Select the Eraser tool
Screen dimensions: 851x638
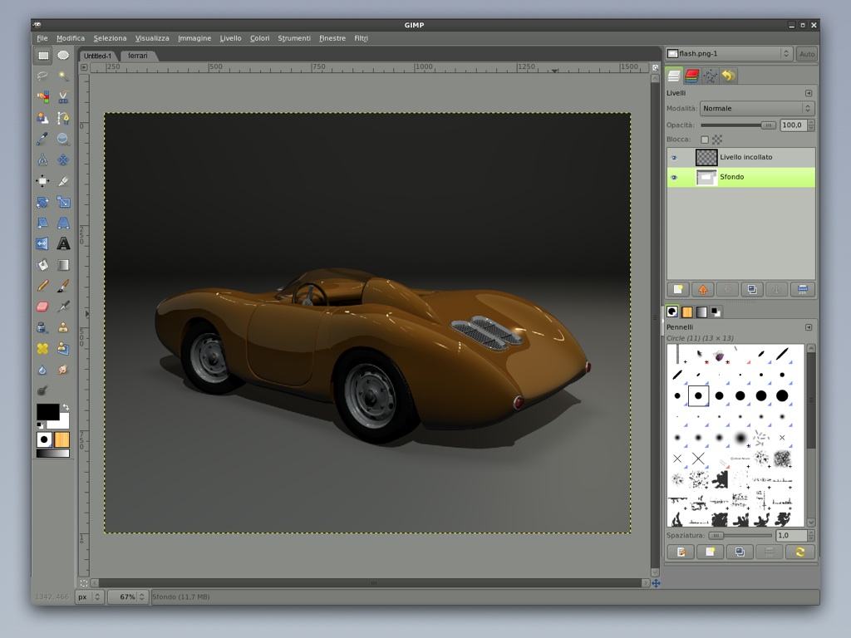tap(42, 307)
